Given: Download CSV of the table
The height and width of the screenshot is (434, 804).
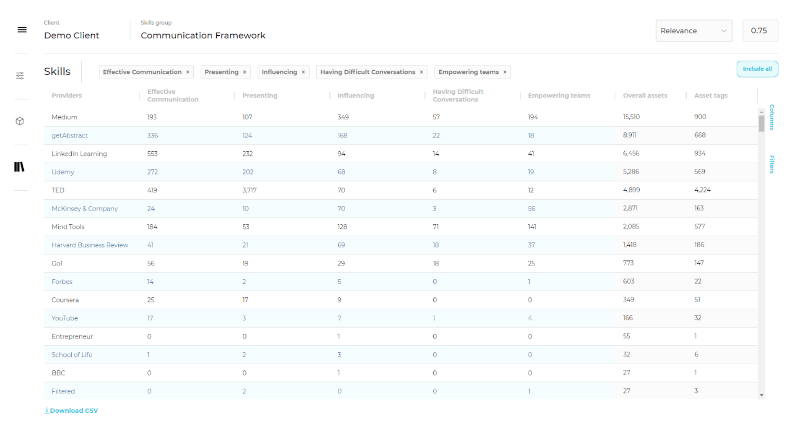Looking at the screenshot, I should coord(71,410).
